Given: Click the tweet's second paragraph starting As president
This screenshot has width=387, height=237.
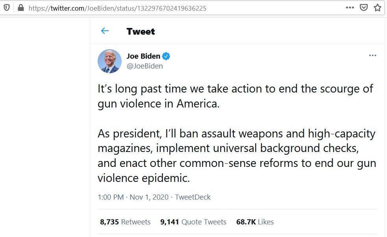Looking at the screenshot, I should (x=236, y=156).
